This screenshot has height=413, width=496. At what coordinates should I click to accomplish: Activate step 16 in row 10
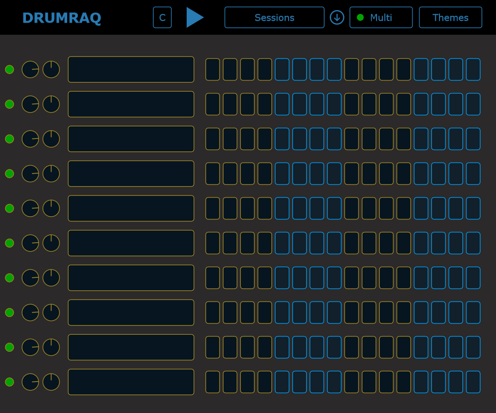(x=473, y=382)
